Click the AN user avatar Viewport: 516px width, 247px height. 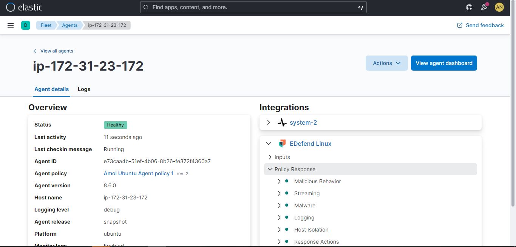pyautogui.click(x=499, y=7)
